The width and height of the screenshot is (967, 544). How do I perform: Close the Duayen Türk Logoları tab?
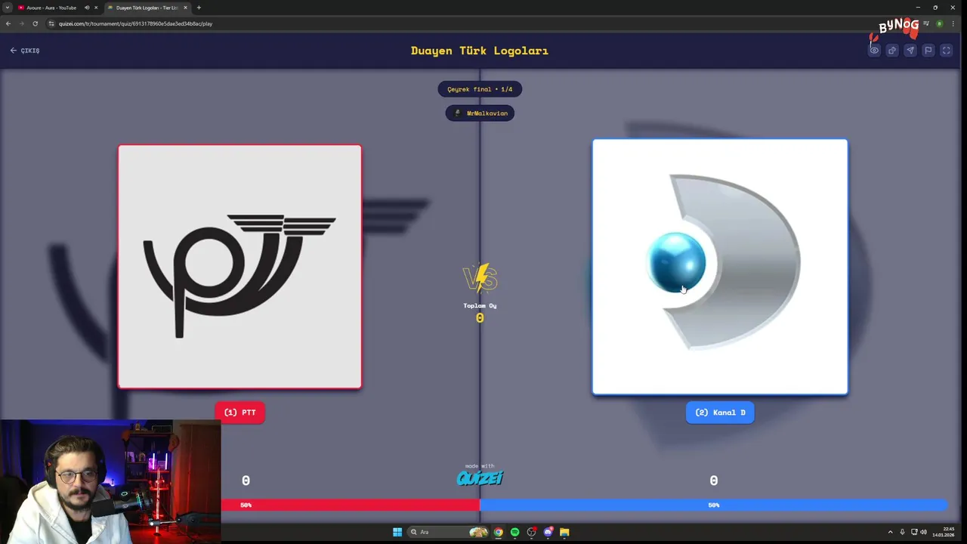pyautogui.click(x=185, y=8)
